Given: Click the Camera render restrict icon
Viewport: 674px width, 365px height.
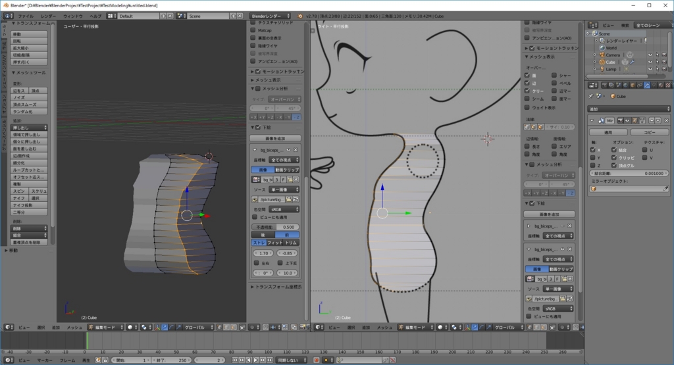Looking at the screenshot, I should (664, 55).
